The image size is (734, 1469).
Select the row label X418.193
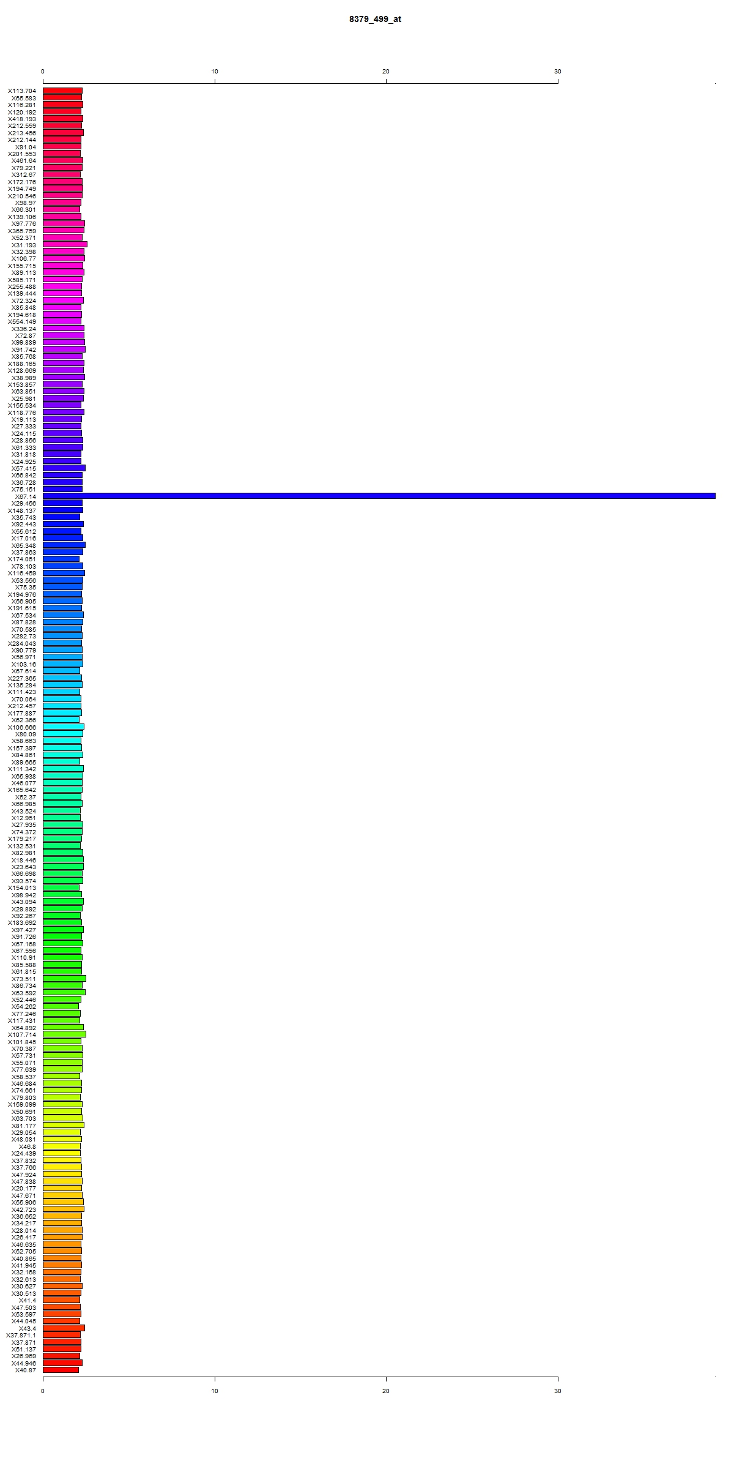tap(22, 119)
